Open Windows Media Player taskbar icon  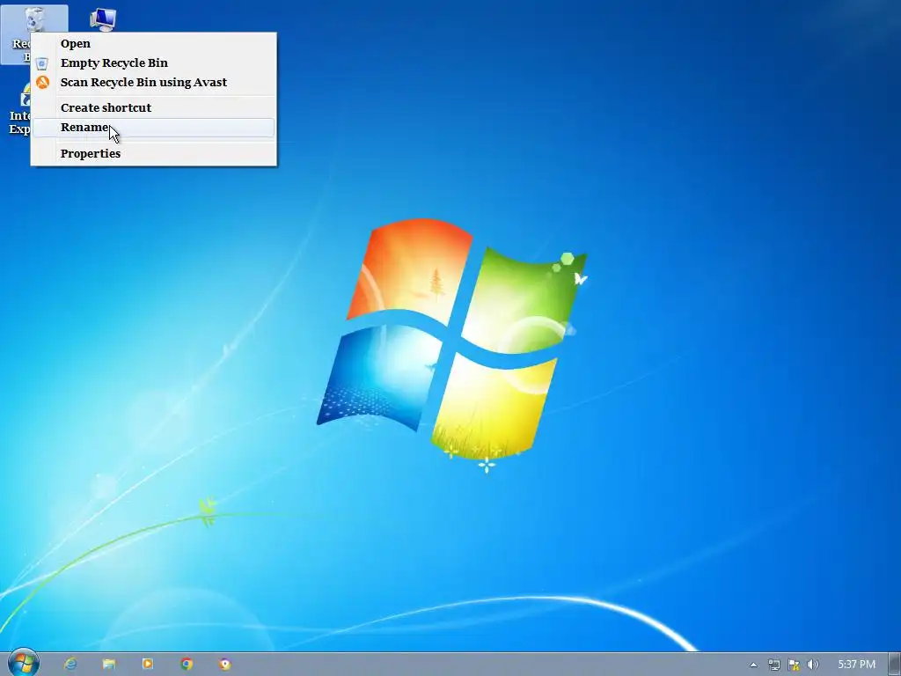click(148, 665)
